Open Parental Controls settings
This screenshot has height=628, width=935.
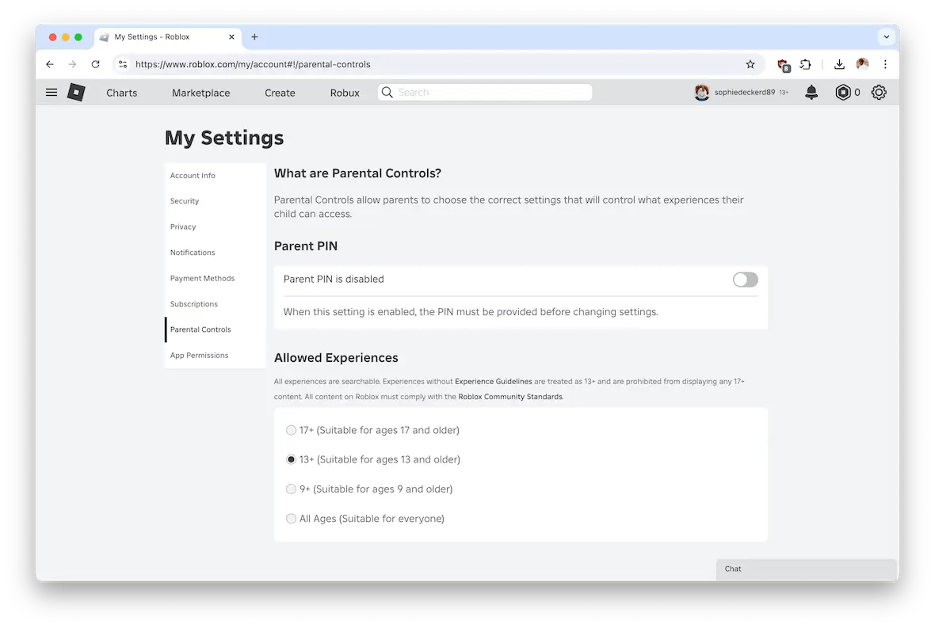(216, 329)
